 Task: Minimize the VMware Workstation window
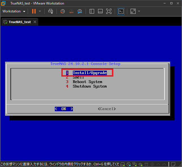click(x=164, y=3)
